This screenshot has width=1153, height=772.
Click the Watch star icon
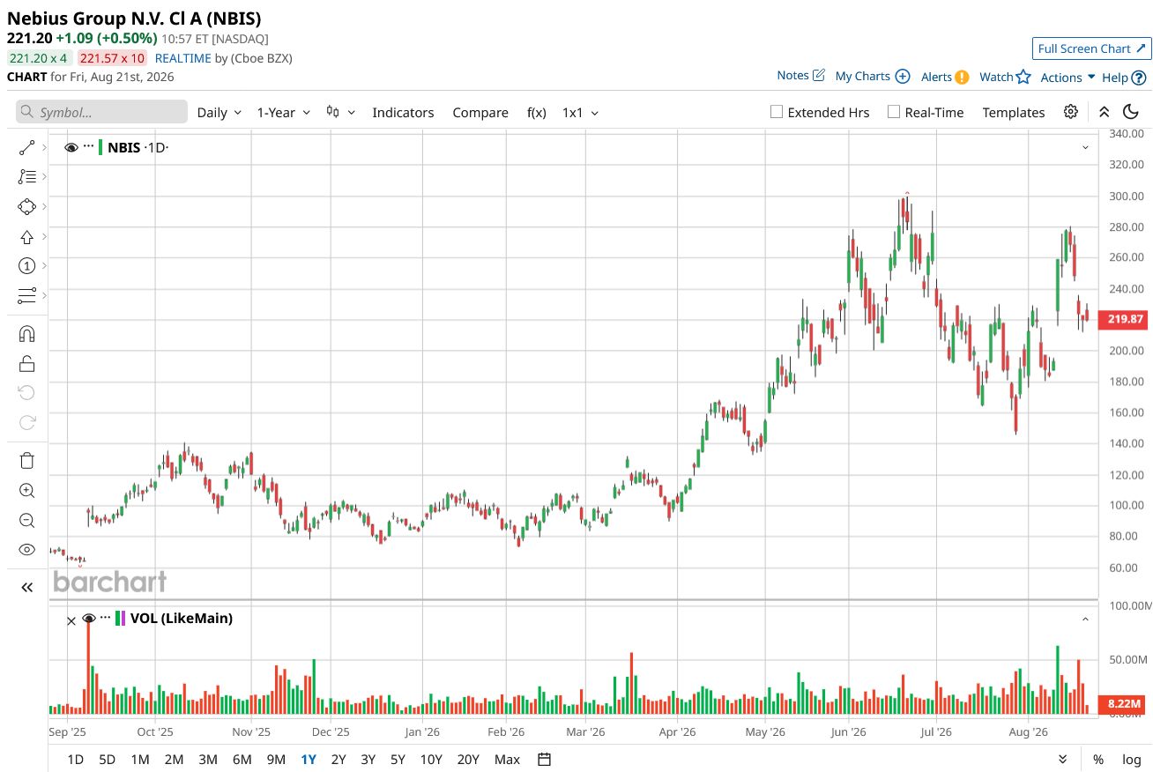pyautogui.click(x=1023, y=77)
